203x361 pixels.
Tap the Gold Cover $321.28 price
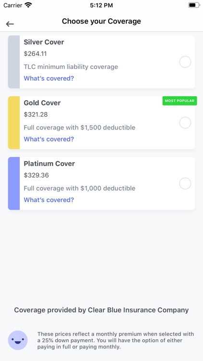[x=36, y=115]
